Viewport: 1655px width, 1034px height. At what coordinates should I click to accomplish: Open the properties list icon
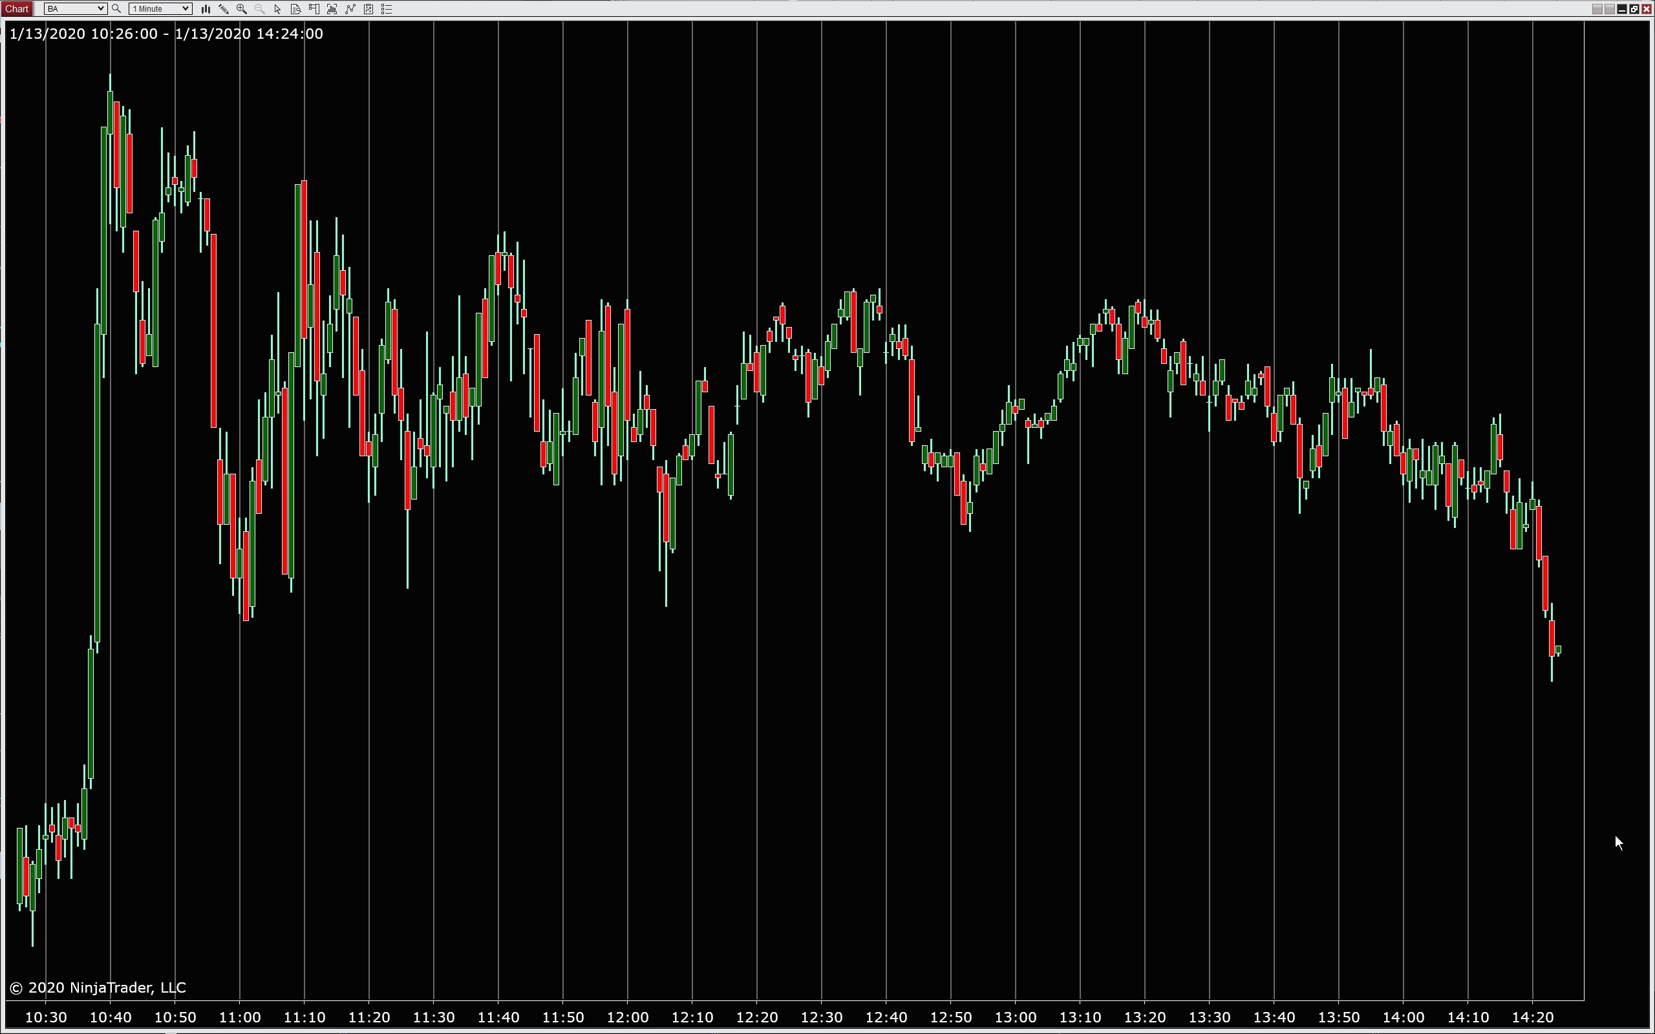point(387,9)
